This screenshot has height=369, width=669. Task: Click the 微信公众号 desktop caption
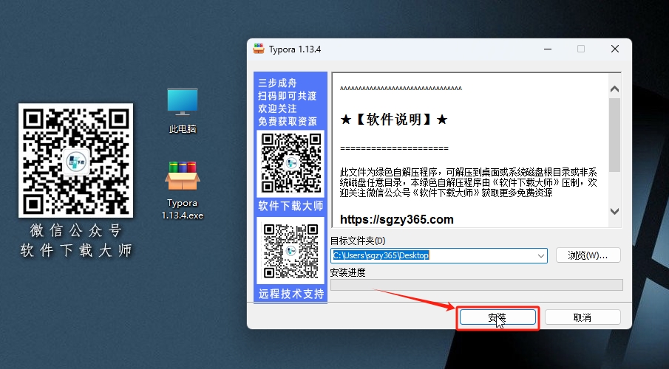76,230
